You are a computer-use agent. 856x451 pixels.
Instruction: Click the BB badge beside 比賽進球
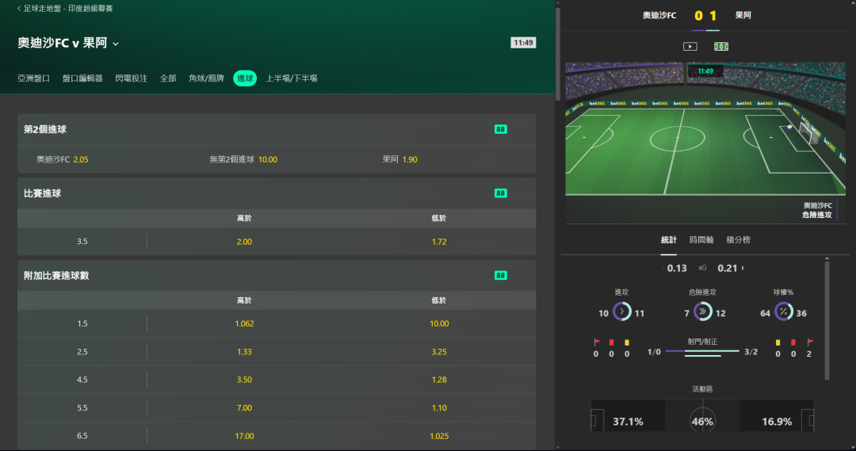coord(501,193)
